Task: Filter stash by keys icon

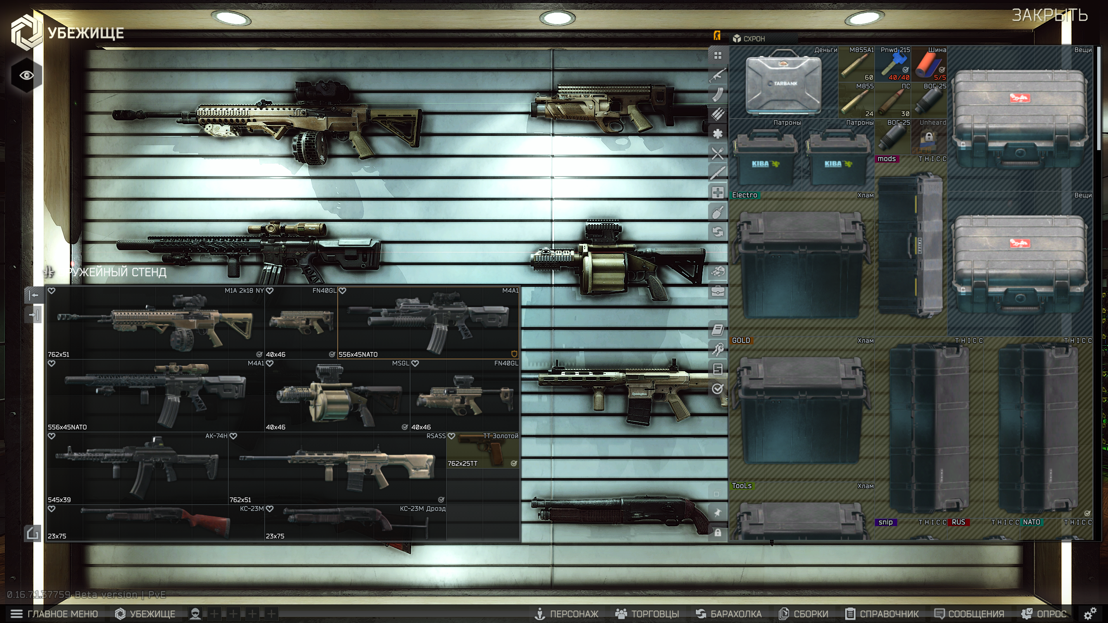Action: point(718,350)
